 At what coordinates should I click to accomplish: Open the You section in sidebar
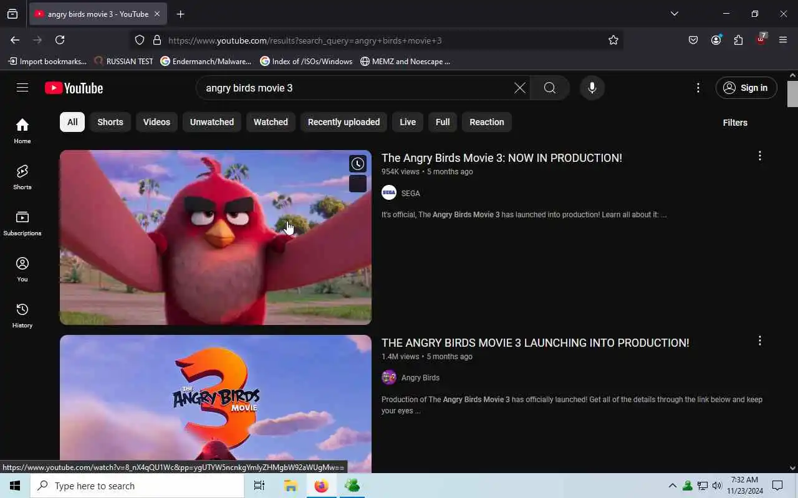point(22,269)
